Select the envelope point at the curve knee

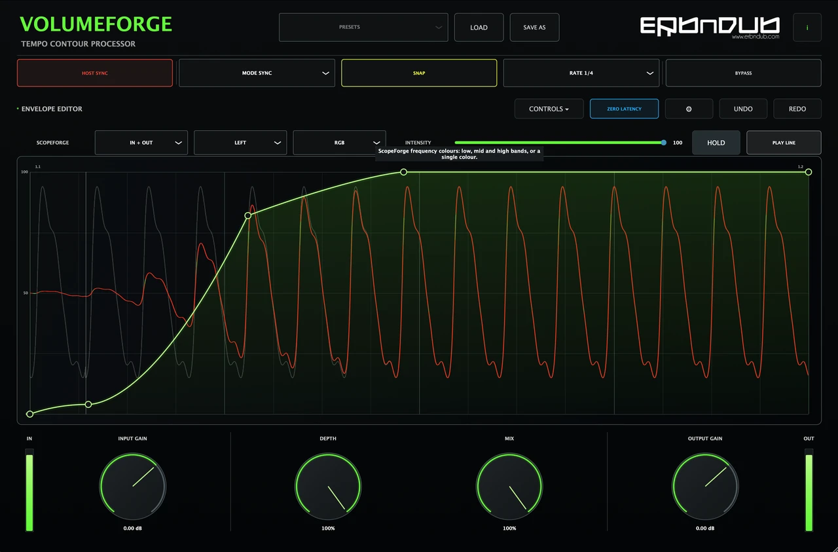pos(248,215)
